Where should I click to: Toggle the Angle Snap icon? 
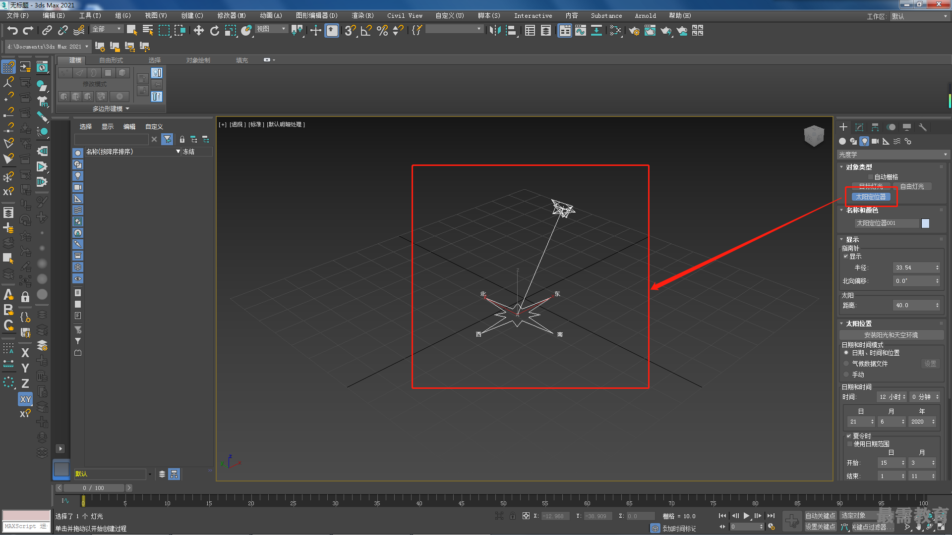[x=366, y=31]
